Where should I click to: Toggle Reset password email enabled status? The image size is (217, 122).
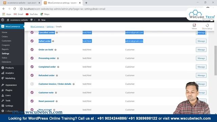tap(32, 101)
